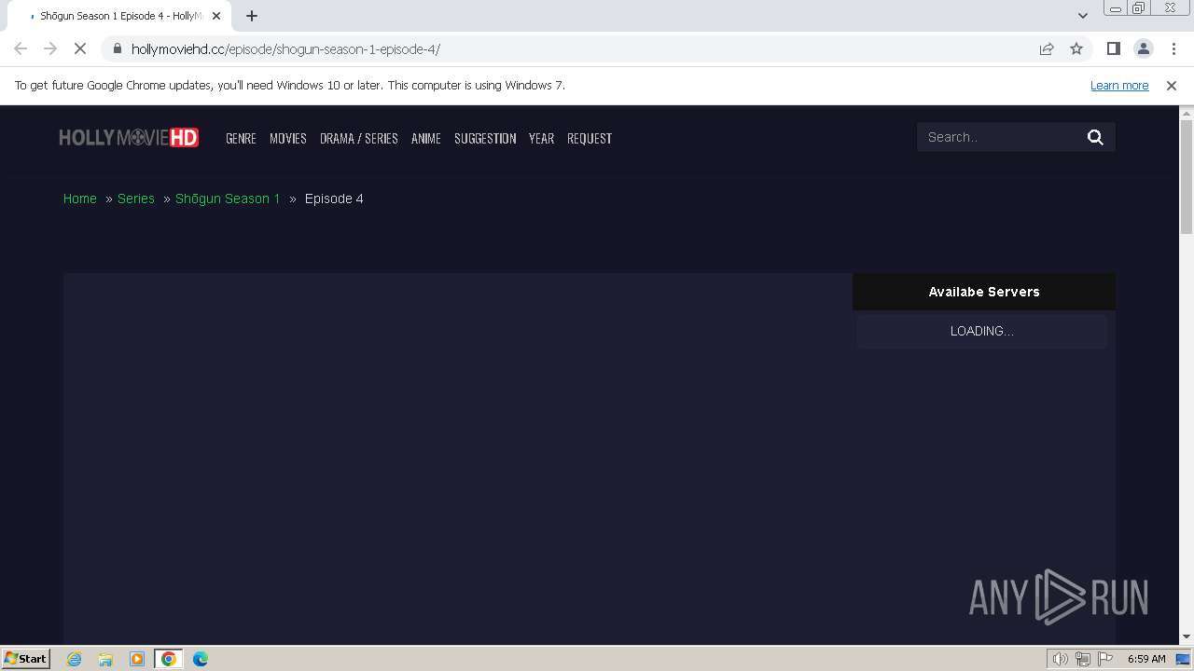Close the Shōgun Season 1 Episode 4 tab
The image size is (1194, 671).
[216, 16]
